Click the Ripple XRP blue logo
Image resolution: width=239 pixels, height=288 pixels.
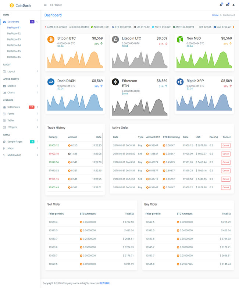(x=180, y=82)
